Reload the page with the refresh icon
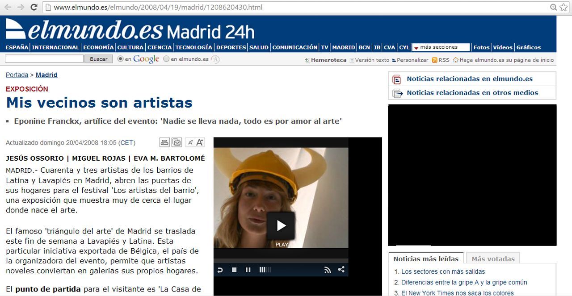 pos(34,7)
